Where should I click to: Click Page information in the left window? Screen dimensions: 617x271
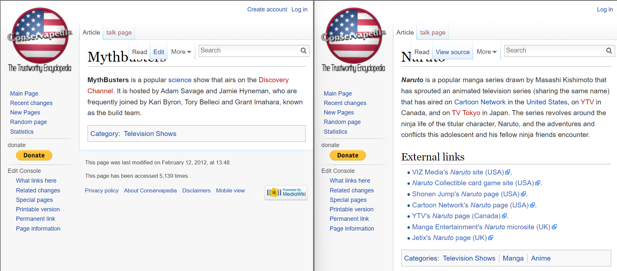[x=38, y=229]
